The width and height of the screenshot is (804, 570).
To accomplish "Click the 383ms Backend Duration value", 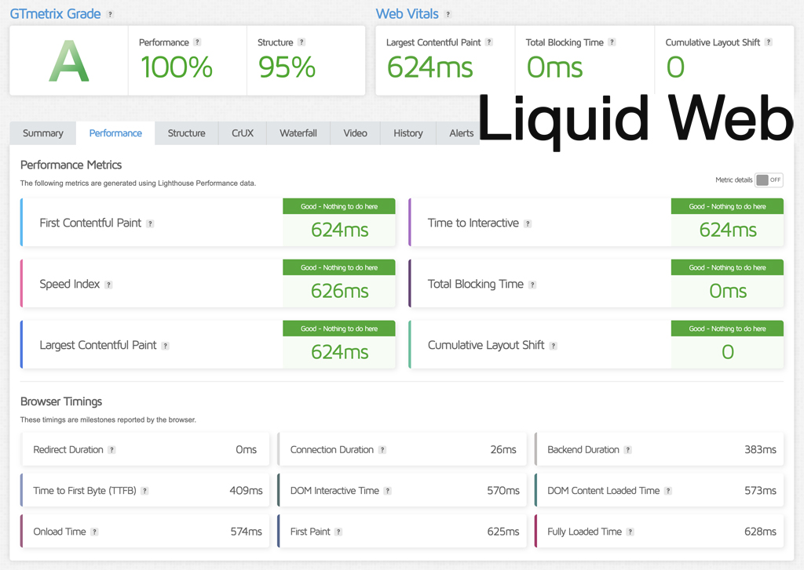I will [x=760, y=450].
